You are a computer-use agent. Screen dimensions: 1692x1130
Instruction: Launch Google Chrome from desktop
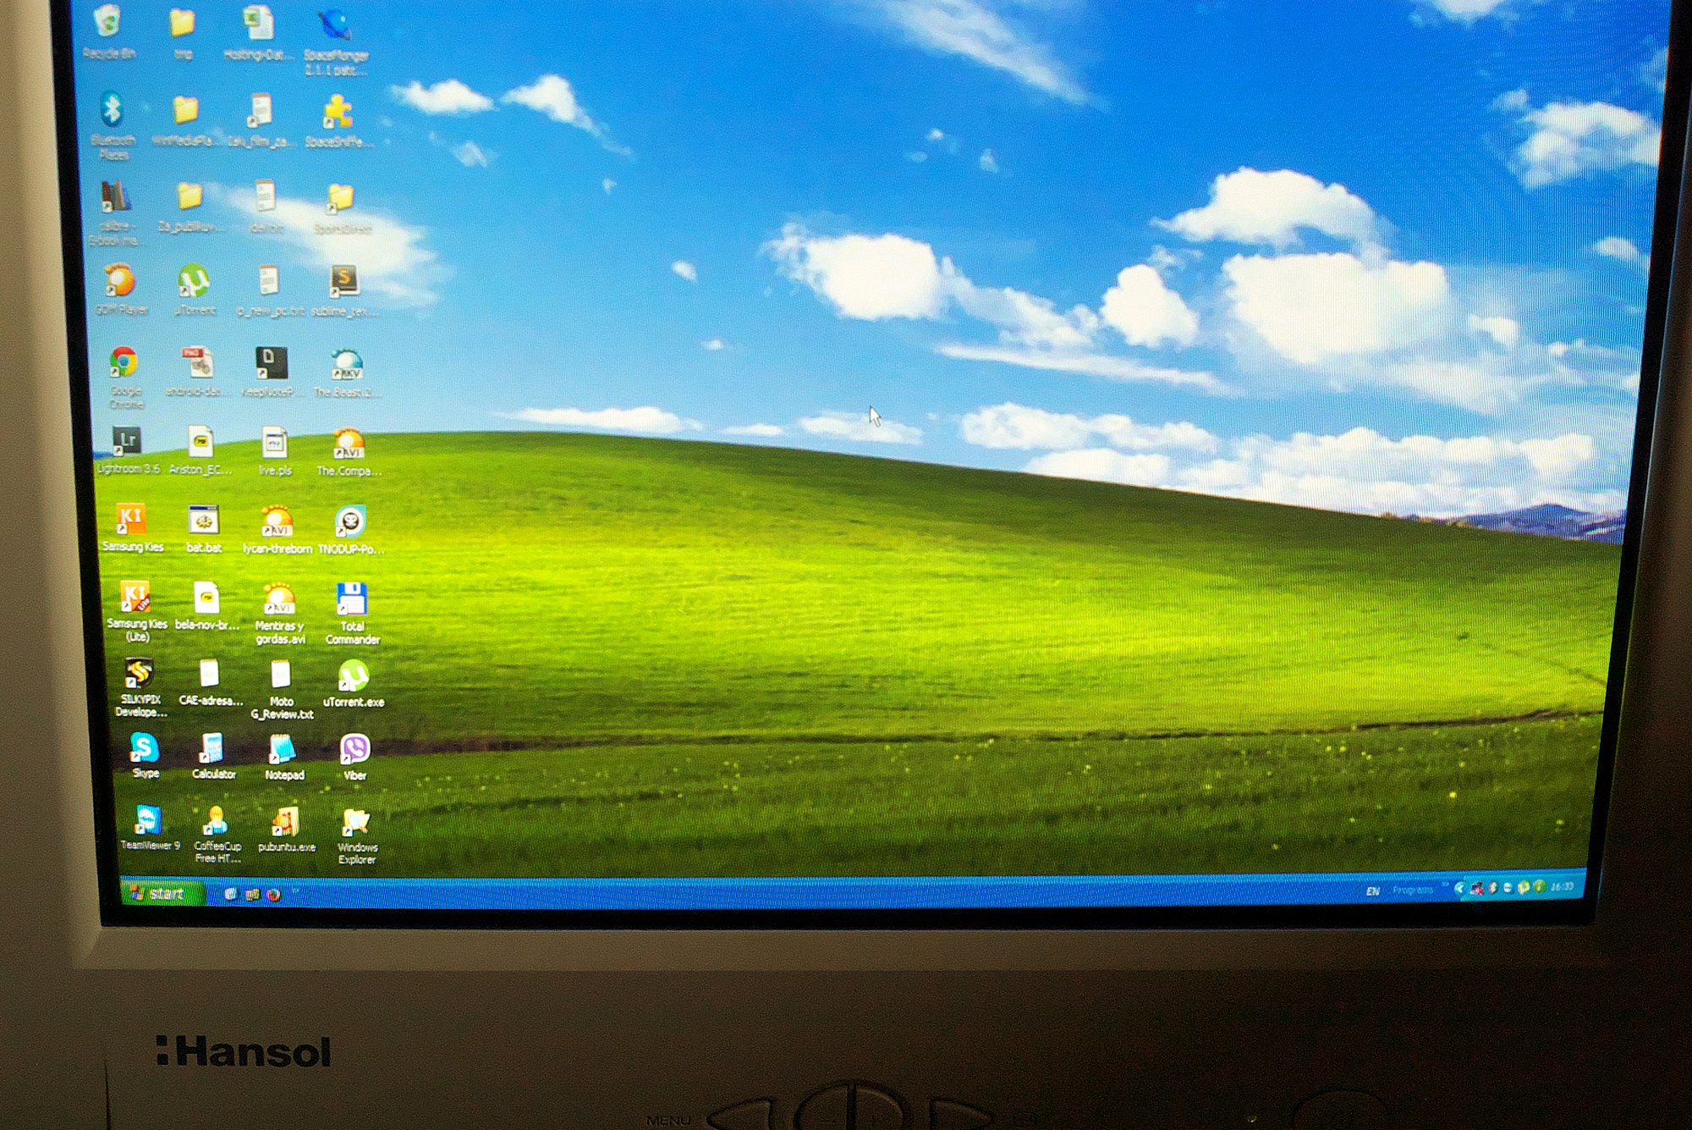pos(125,377)
